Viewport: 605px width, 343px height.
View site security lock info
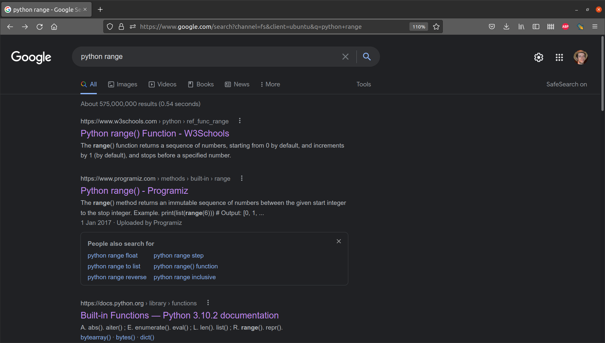(x=121, y=27)
